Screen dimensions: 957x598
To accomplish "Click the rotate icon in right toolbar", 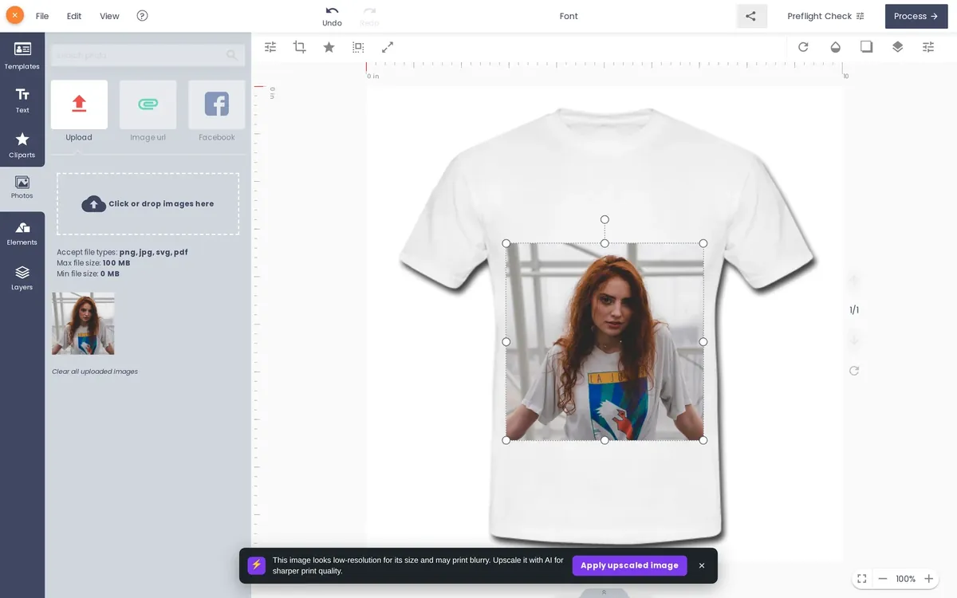I will pos(803,47).
